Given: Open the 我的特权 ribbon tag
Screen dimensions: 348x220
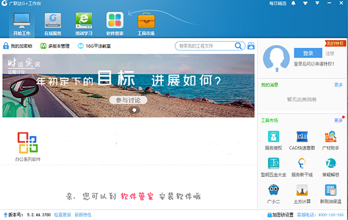Looking at the screenshot, I should [x=335, y=44].
